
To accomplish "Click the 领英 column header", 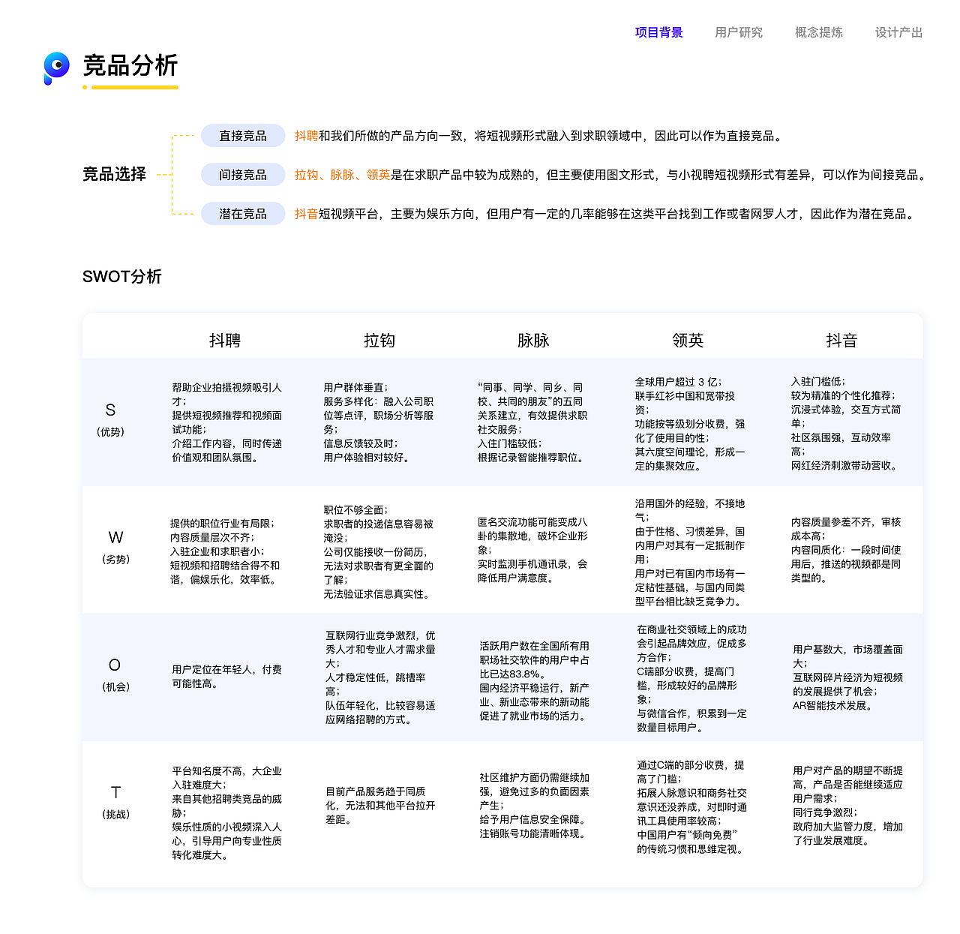I will point(688,341).
